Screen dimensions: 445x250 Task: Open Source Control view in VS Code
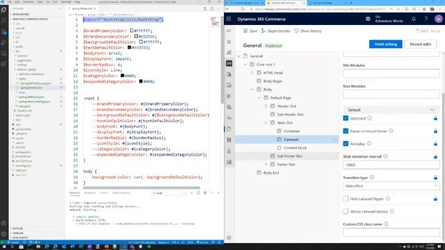tap(3, 32)
